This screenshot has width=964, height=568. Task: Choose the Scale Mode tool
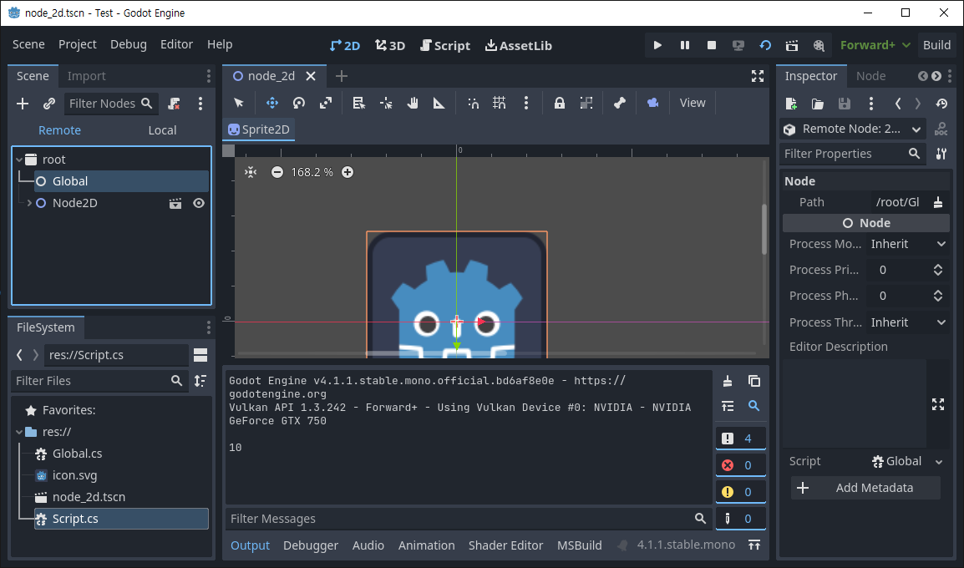pyautogui.click(x=326, y=104)
